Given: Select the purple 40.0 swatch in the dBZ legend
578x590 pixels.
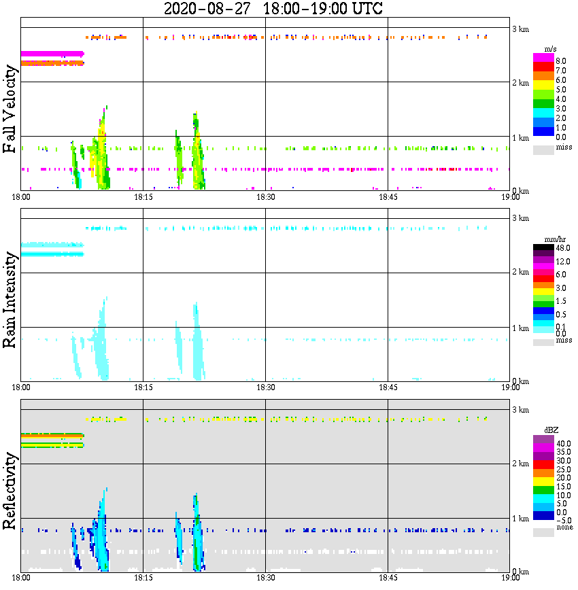Looking at the screenshot, I should (x=543, y=440).
